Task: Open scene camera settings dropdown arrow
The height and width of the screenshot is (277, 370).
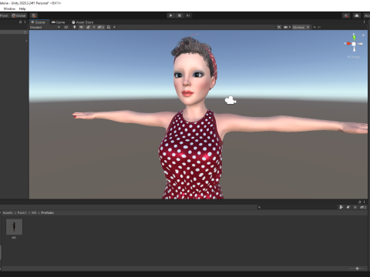Action: [290, 27]
